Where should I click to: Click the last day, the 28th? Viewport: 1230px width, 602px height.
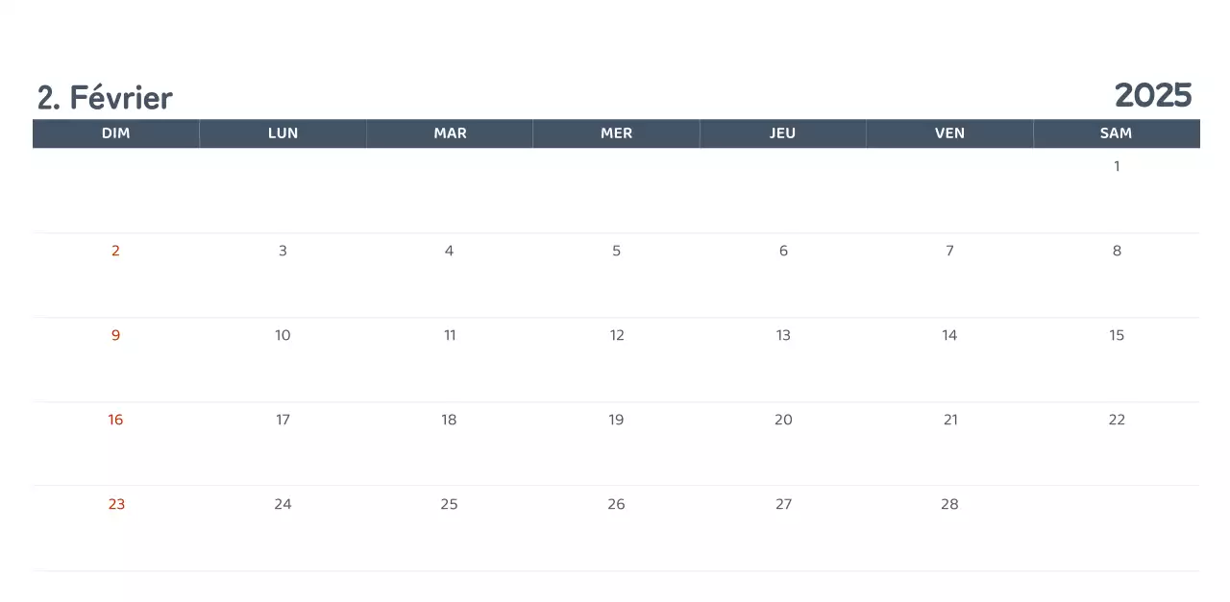click(x=949, y=504)
